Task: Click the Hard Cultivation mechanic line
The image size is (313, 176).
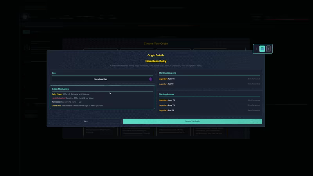Action: point(73,98)
